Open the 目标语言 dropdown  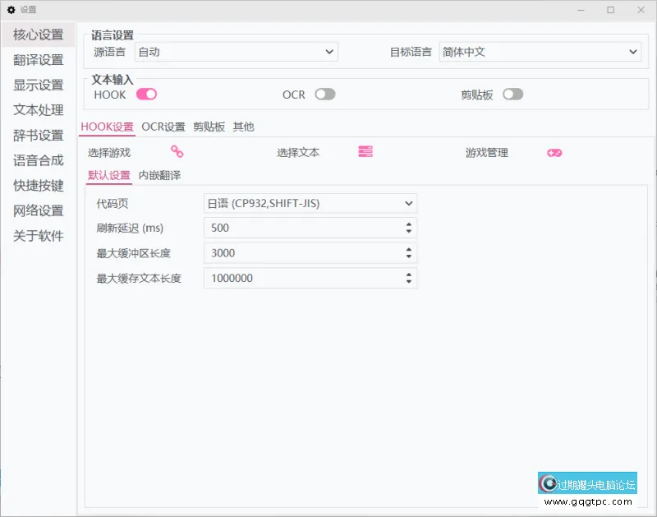coord(540,52)
